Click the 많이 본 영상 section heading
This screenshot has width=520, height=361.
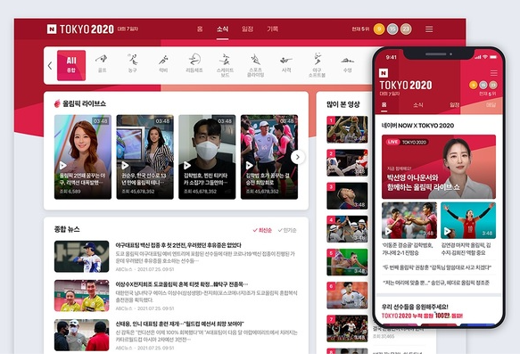coord(343,104)
